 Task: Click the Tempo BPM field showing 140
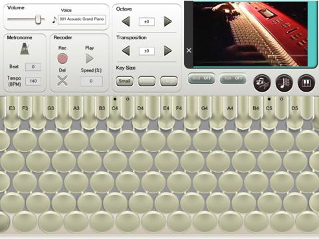33,81
